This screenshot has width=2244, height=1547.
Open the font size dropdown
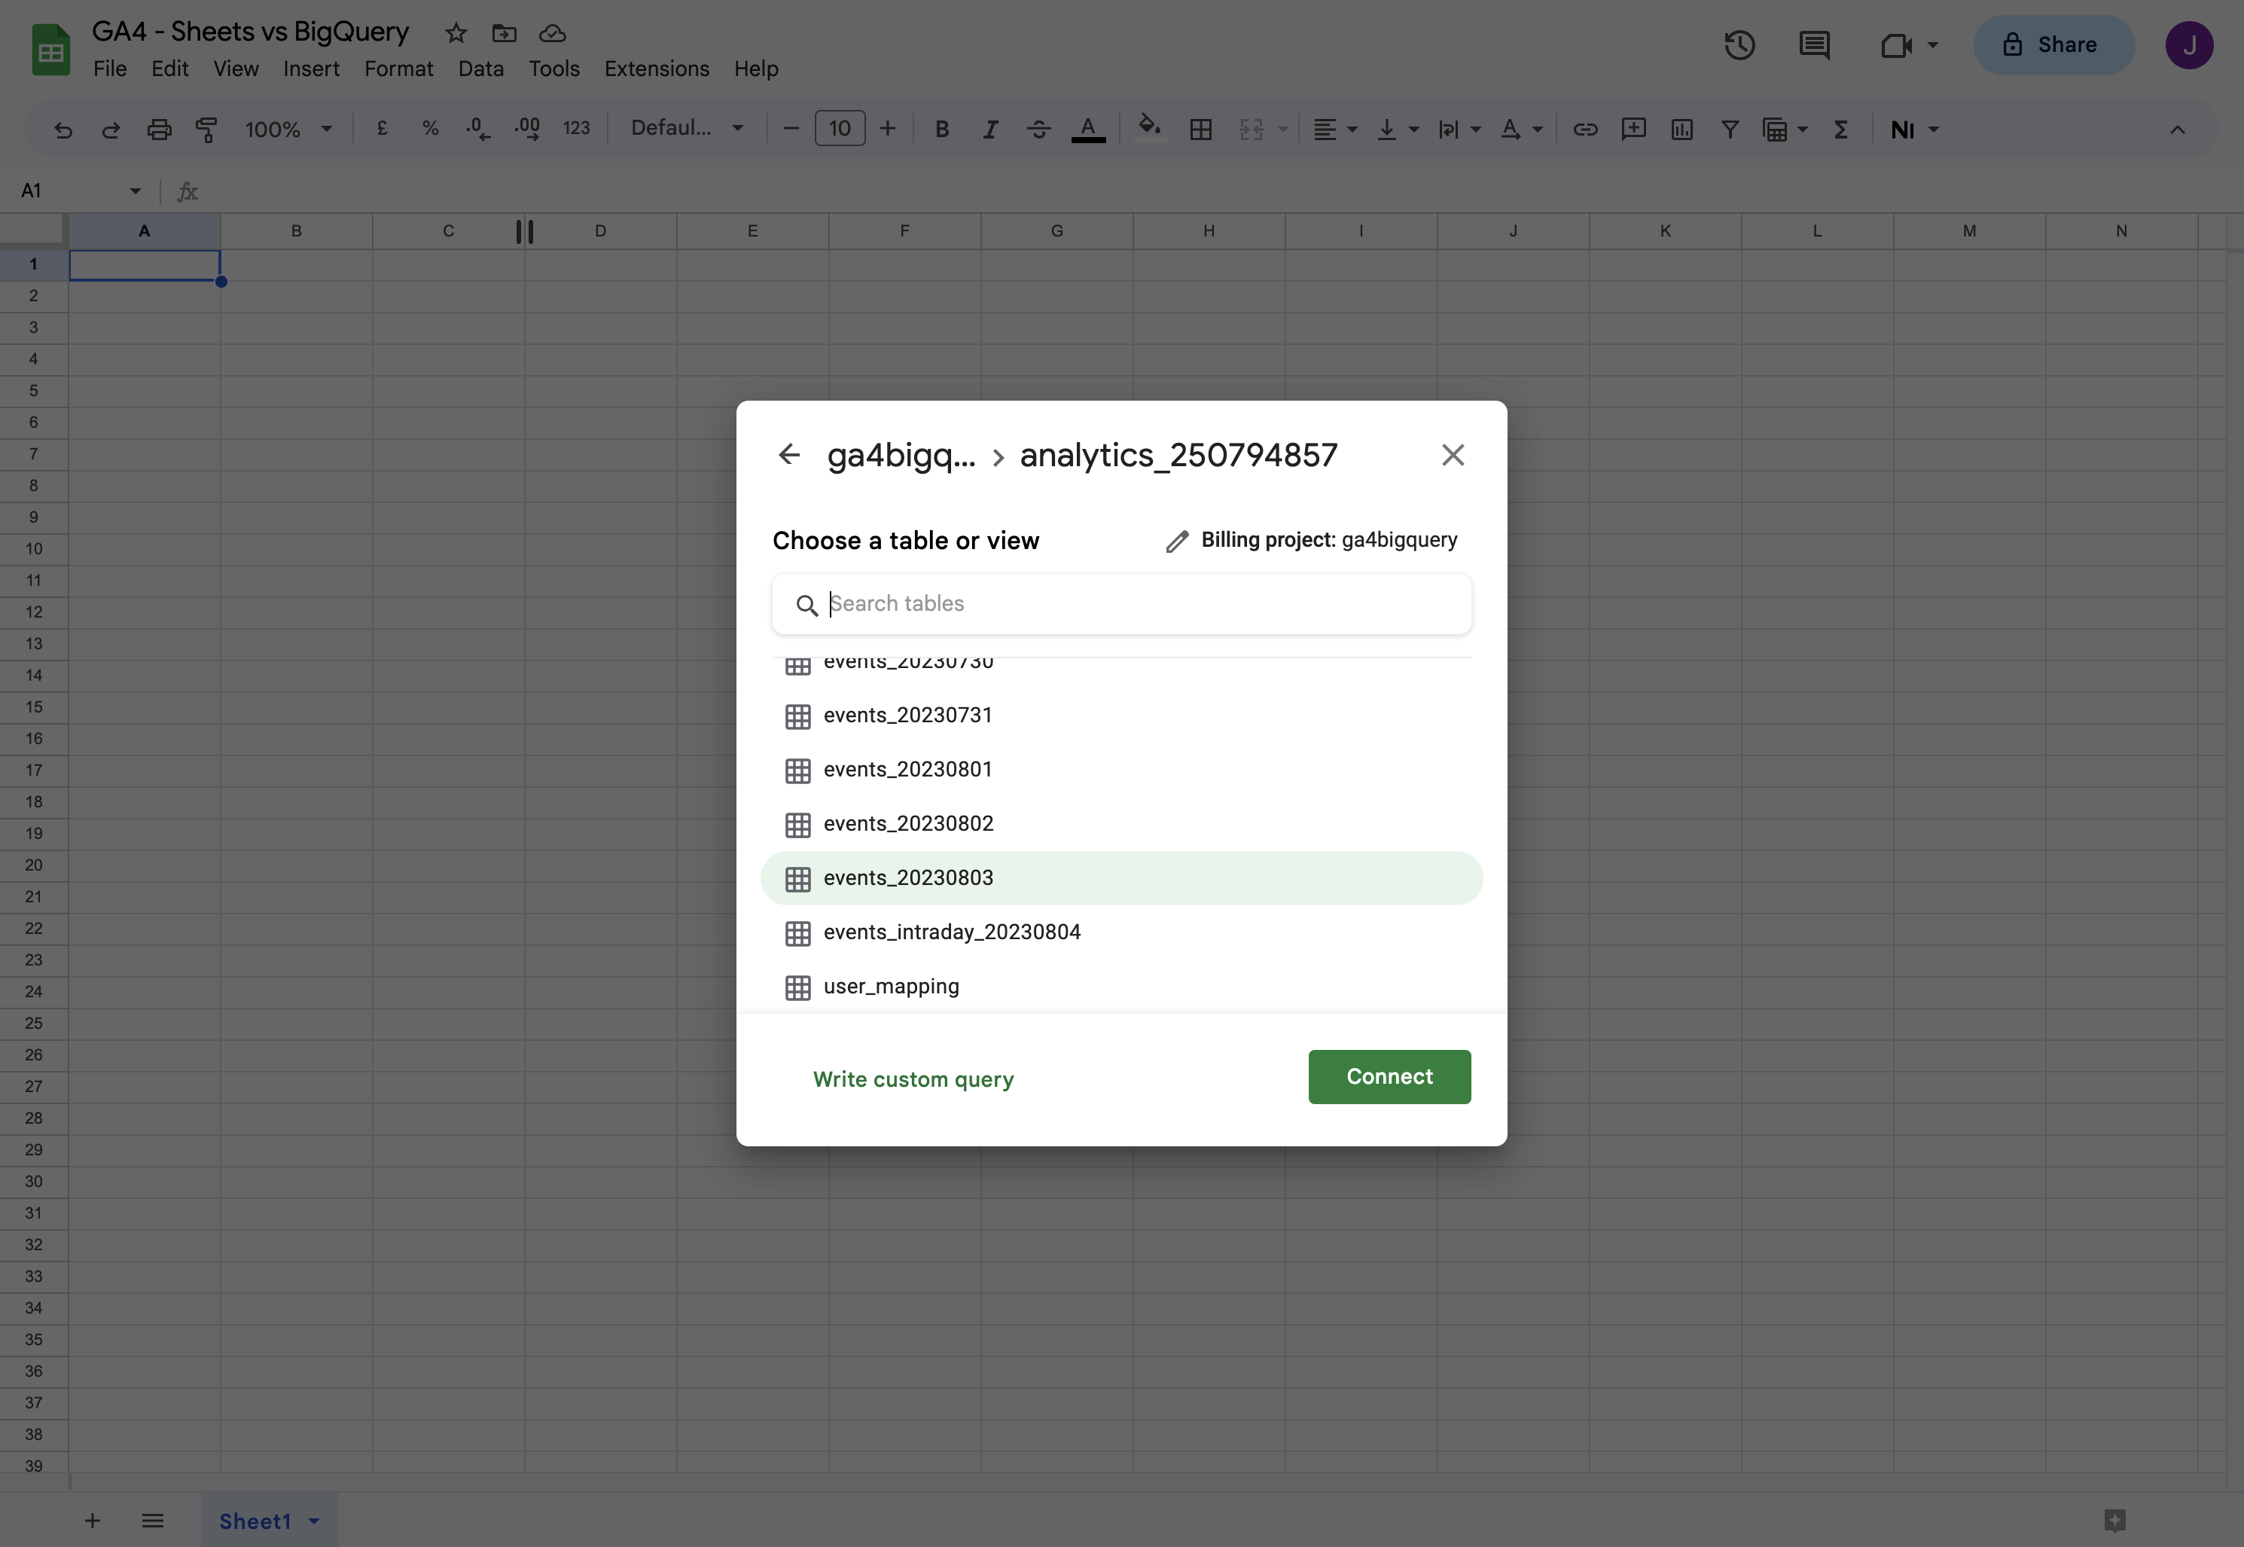tap(839, 128)
